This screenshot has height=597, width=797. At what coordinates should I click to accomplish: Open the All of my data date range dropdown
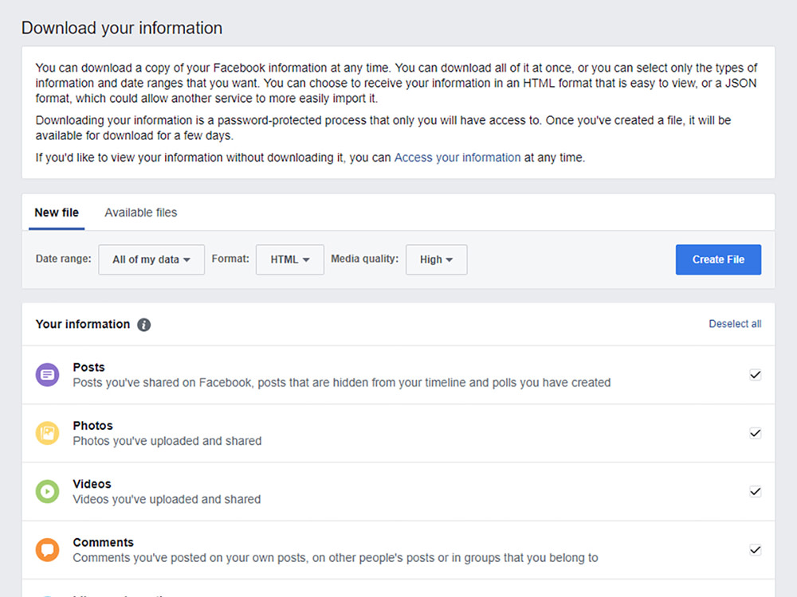click(151, 259)
